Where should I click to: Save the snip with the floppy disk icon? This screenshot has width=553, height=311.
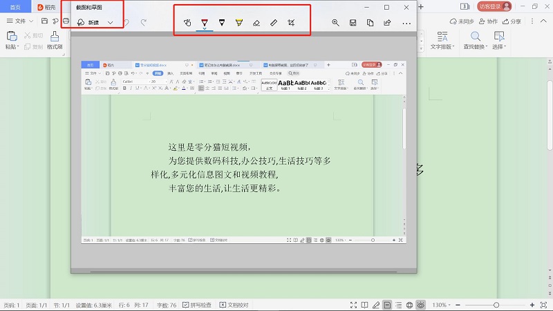coord(353,23)
